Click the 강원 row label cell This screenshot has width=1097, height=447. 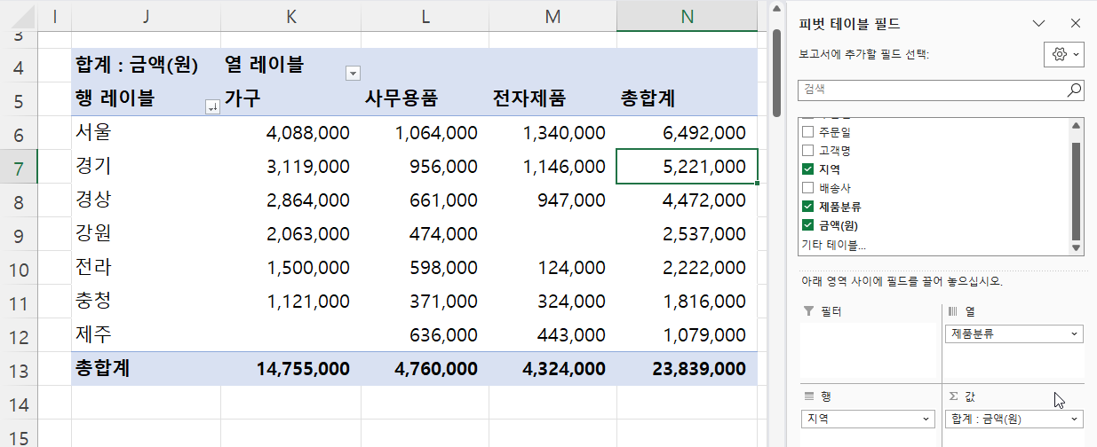point(147,234)
